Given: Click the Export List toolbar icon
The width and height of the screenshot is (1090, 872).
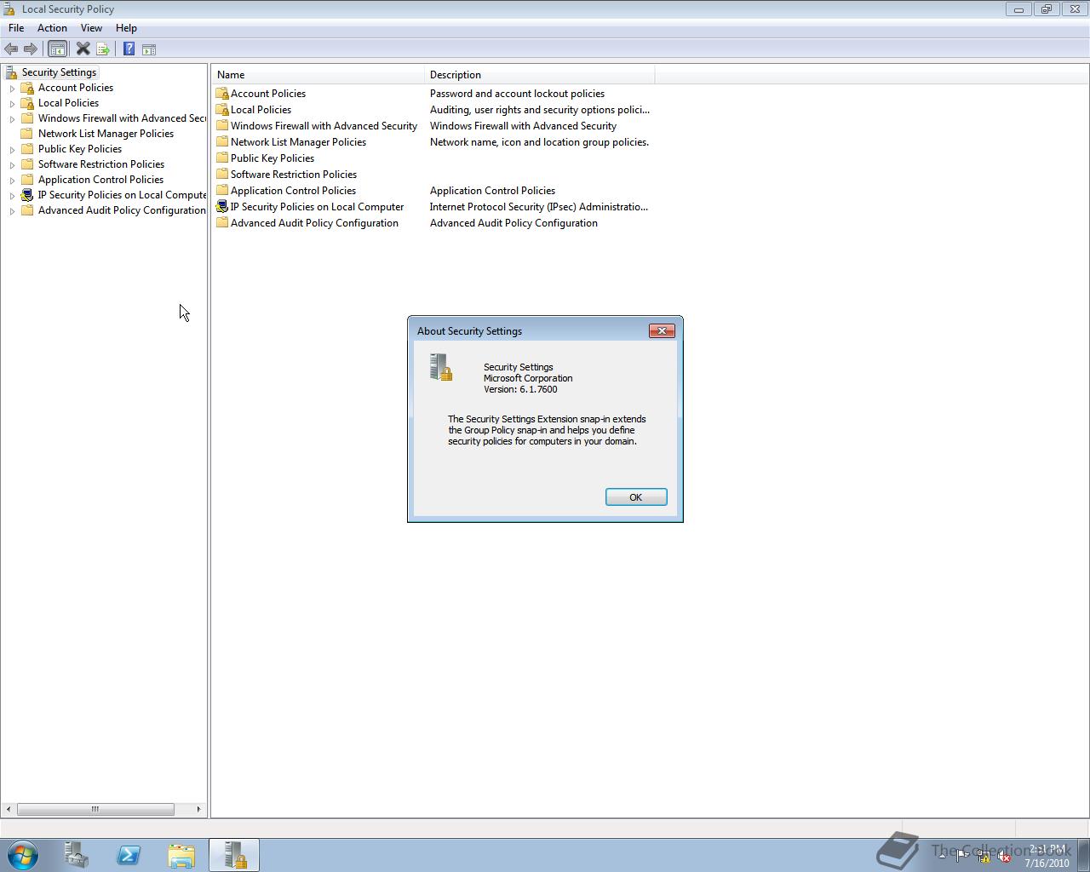Looking at the screenshot, I should pyautogui.click(x=103, y=49).
